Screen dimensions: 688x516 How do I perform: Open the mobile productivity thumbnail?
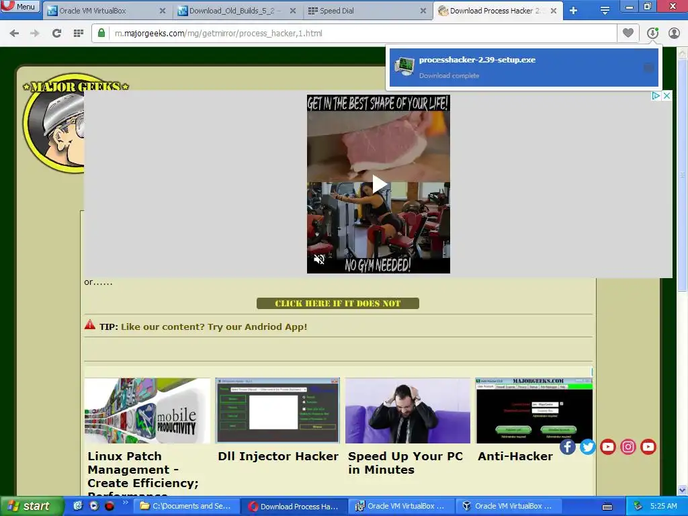pyautogui.click(x=147, y=411)
